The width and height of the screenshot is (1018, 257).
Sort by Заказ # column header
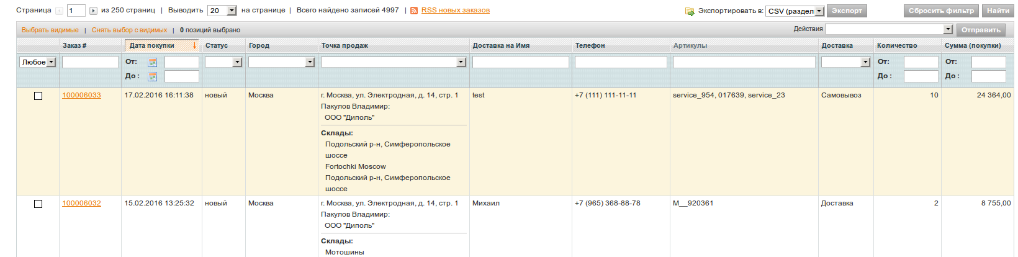click(x=74, y=45)
